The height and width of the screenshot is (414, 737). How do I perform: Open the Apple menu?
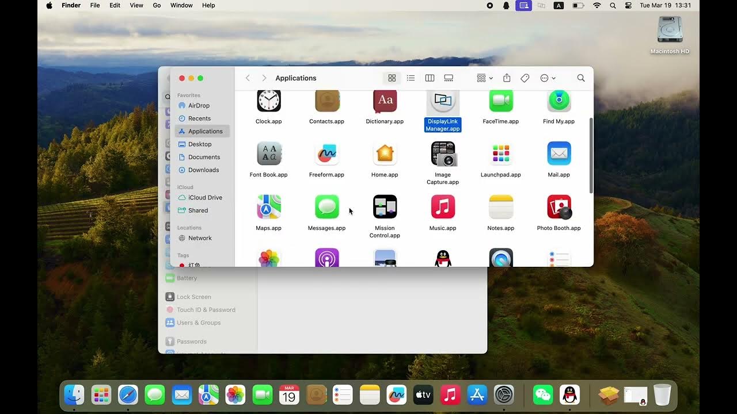pos(49,5)
